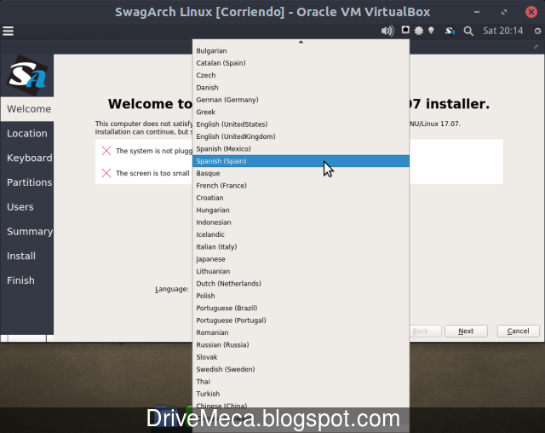Go to Location step in sidebar
Image resolution: width=545 pixels, height=433 pixels.
[x=27, y=134]
